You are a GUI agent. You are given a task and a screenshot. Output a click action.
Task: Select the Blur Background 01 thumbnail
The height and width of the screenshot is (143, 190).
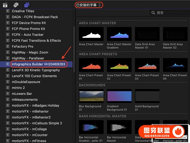(x=91, y=96)
